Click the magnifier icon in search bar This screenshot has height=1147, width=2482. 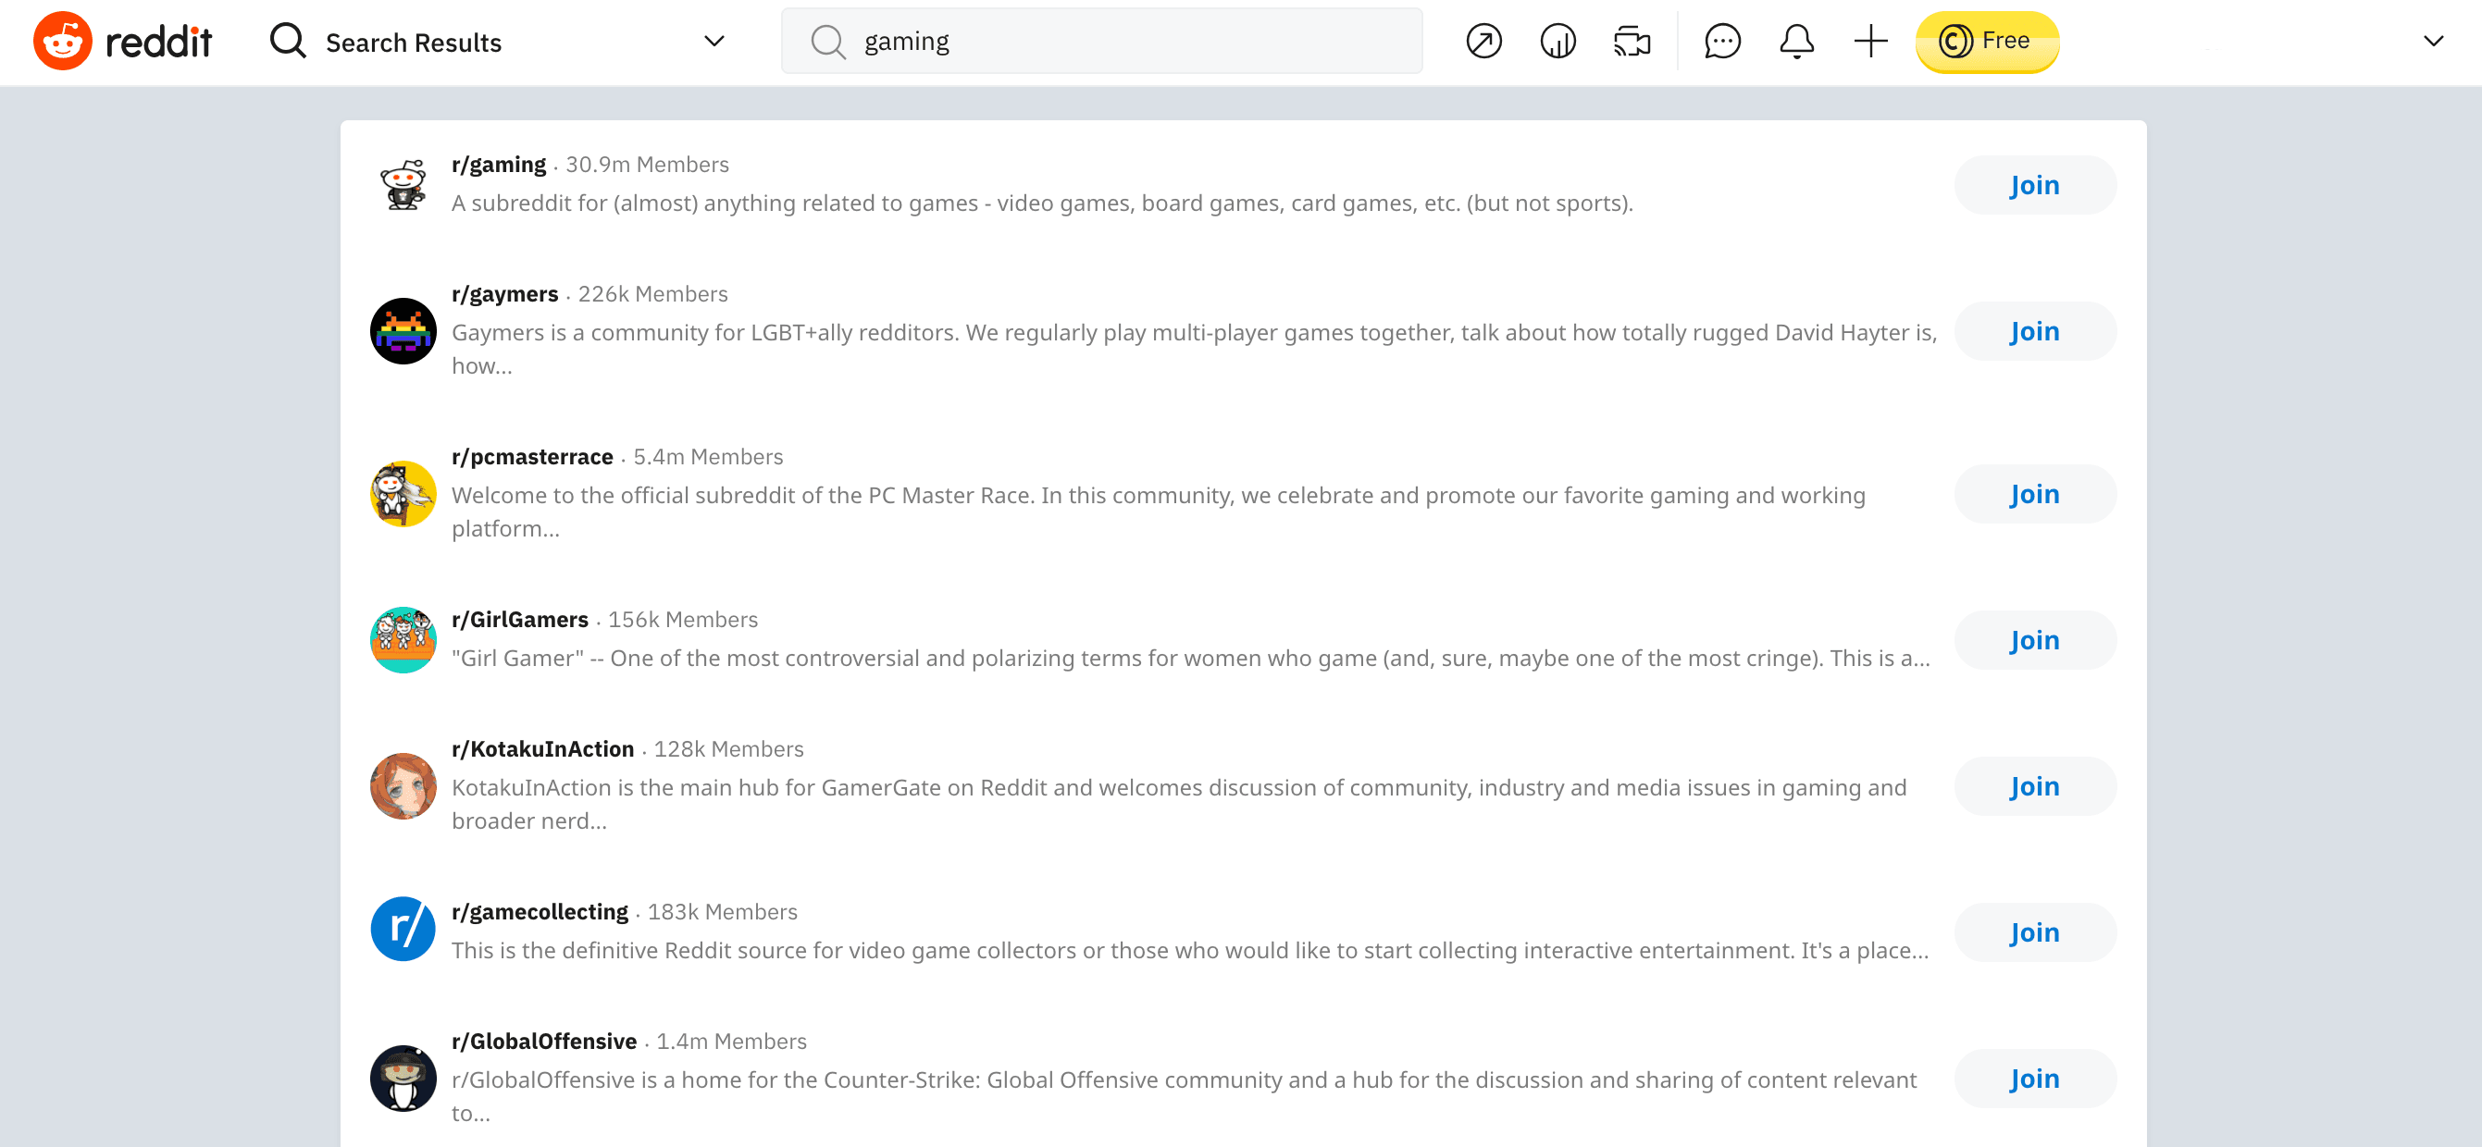827,42
